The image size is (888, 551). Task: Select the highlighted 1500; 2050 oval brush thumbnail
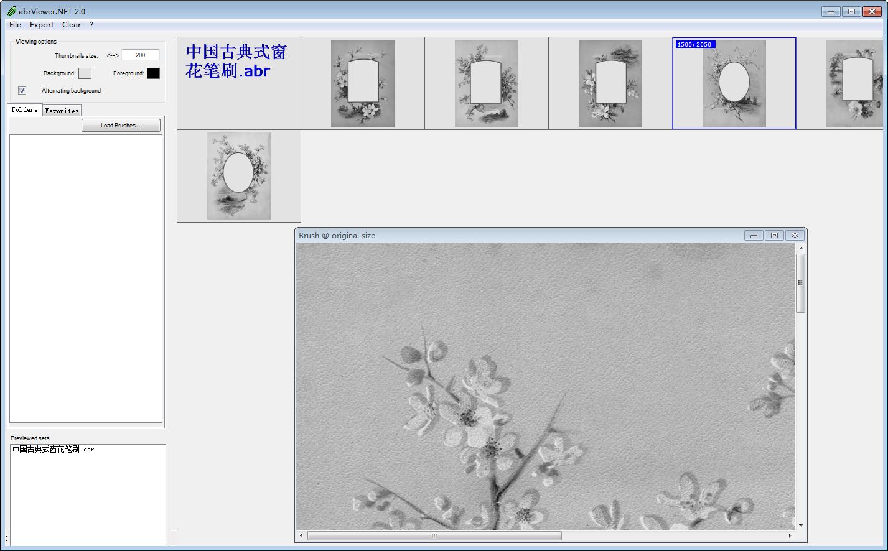(x=734, y=83)
